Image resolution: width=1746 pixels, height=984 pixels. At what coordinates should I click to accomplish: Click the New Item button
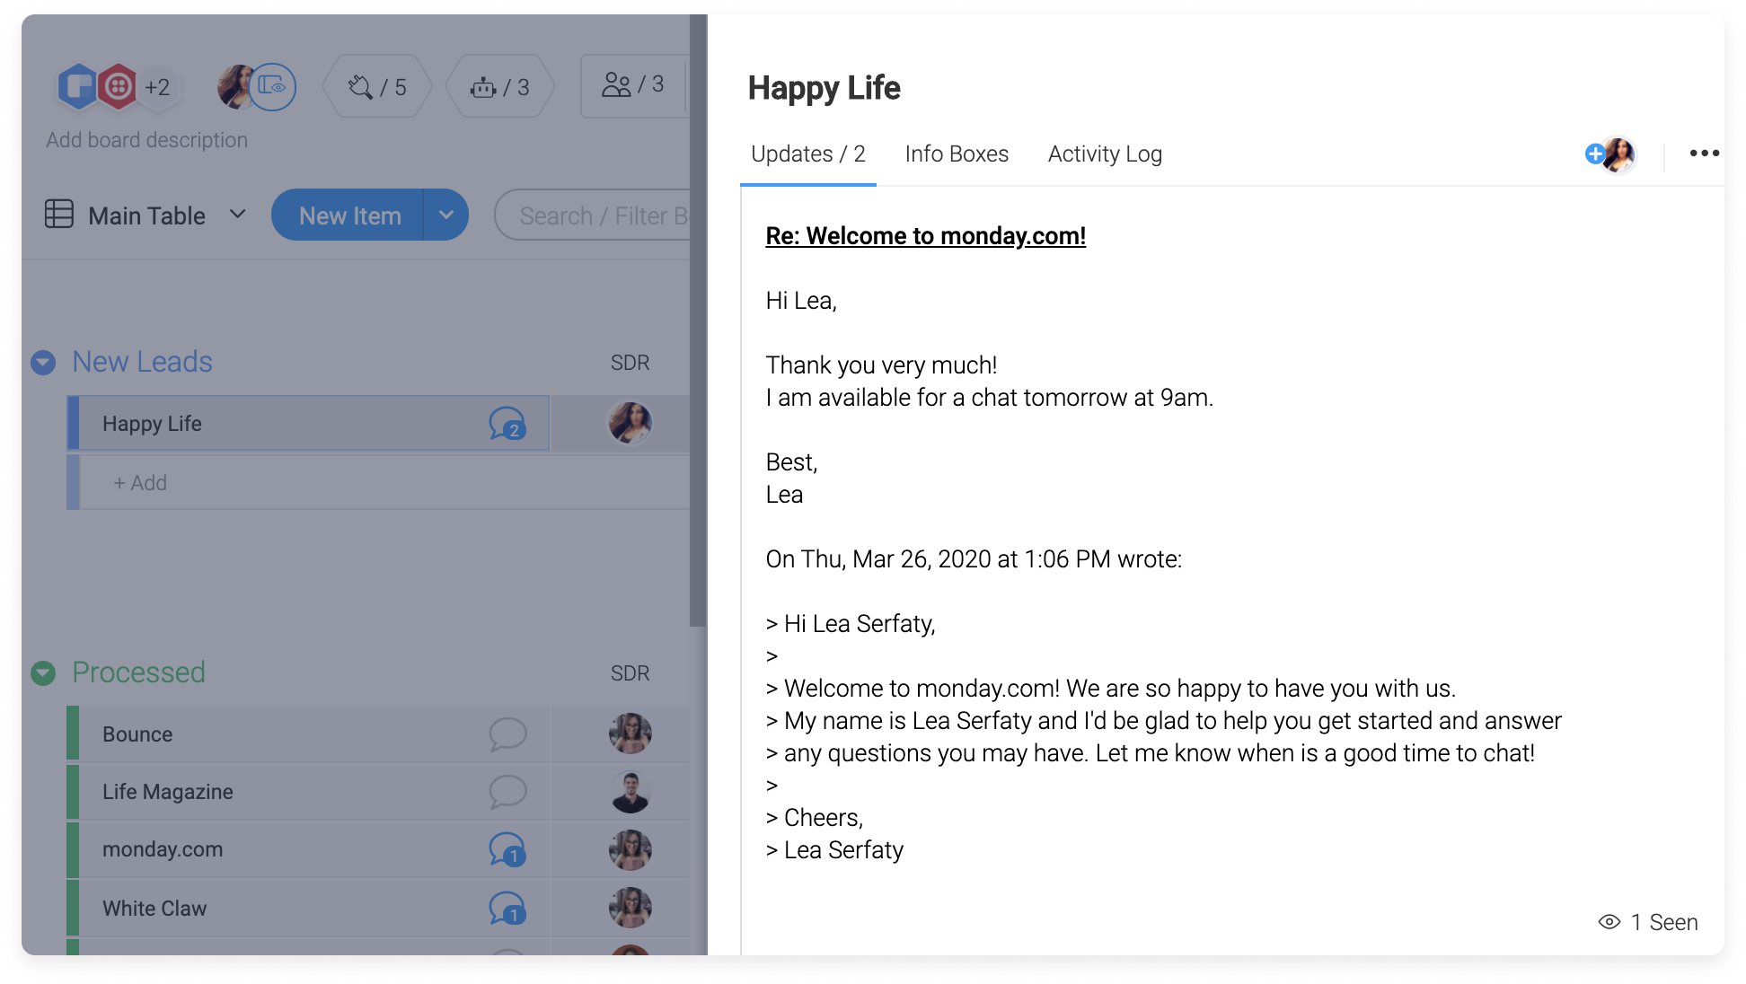[349, 215]
